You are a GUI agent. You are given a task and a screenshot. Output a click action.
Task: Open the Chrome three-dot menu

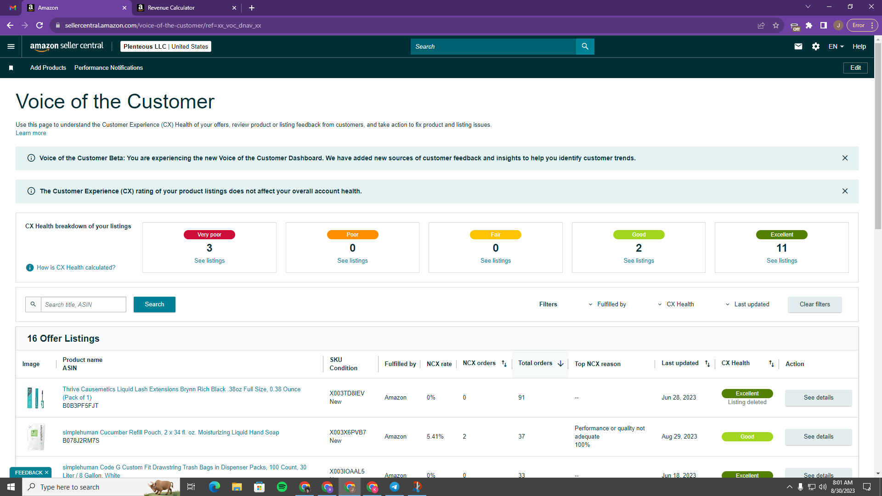(872, 25)
